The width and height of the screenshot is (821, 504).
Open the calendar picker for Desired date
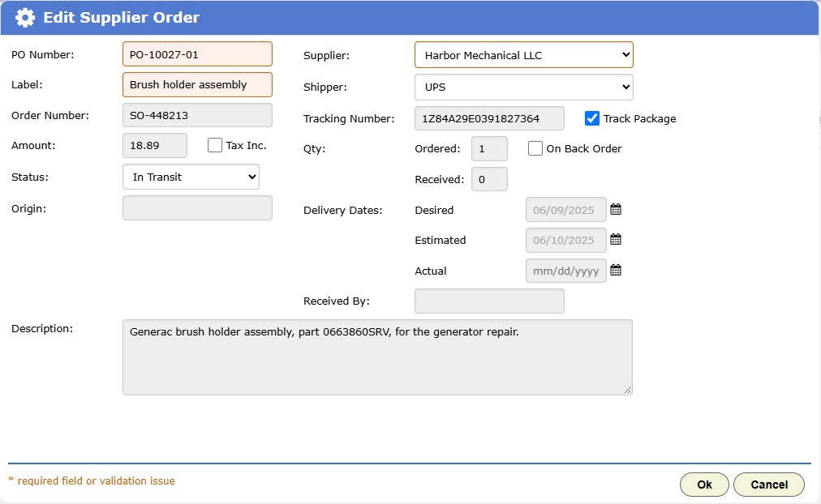616,210
